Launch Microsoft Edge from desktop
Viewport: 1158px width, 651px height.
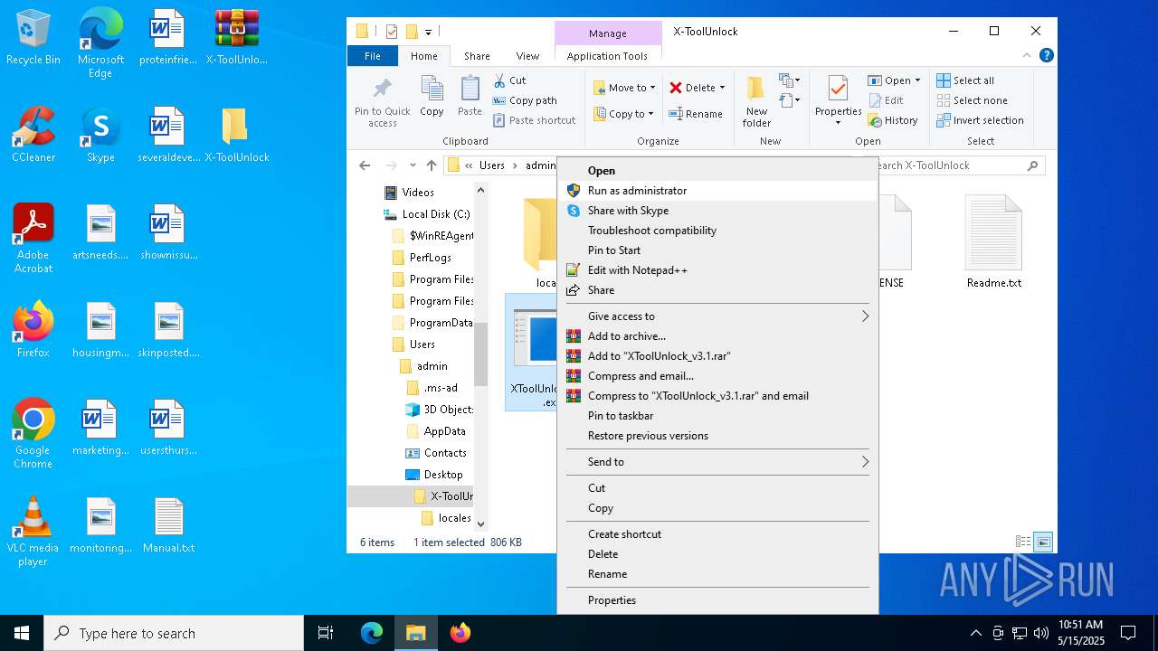(x=100, y=43)
